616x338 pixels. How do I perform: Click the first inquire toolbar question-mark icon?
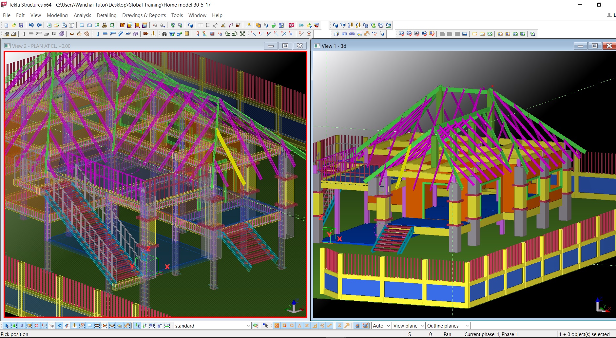pyautogui.click(x=335, y=25)
